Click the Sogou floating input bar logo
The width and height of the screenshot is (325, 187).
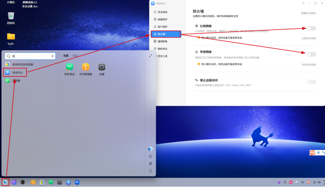tap(312, 153)
